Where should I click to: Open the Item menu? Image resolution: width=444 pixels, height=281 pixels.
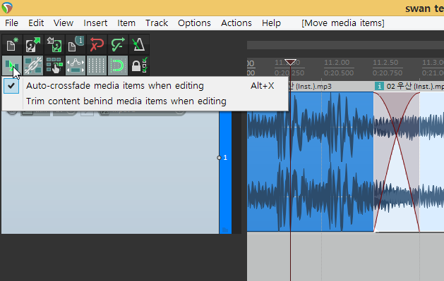click(x=126, y=23)
